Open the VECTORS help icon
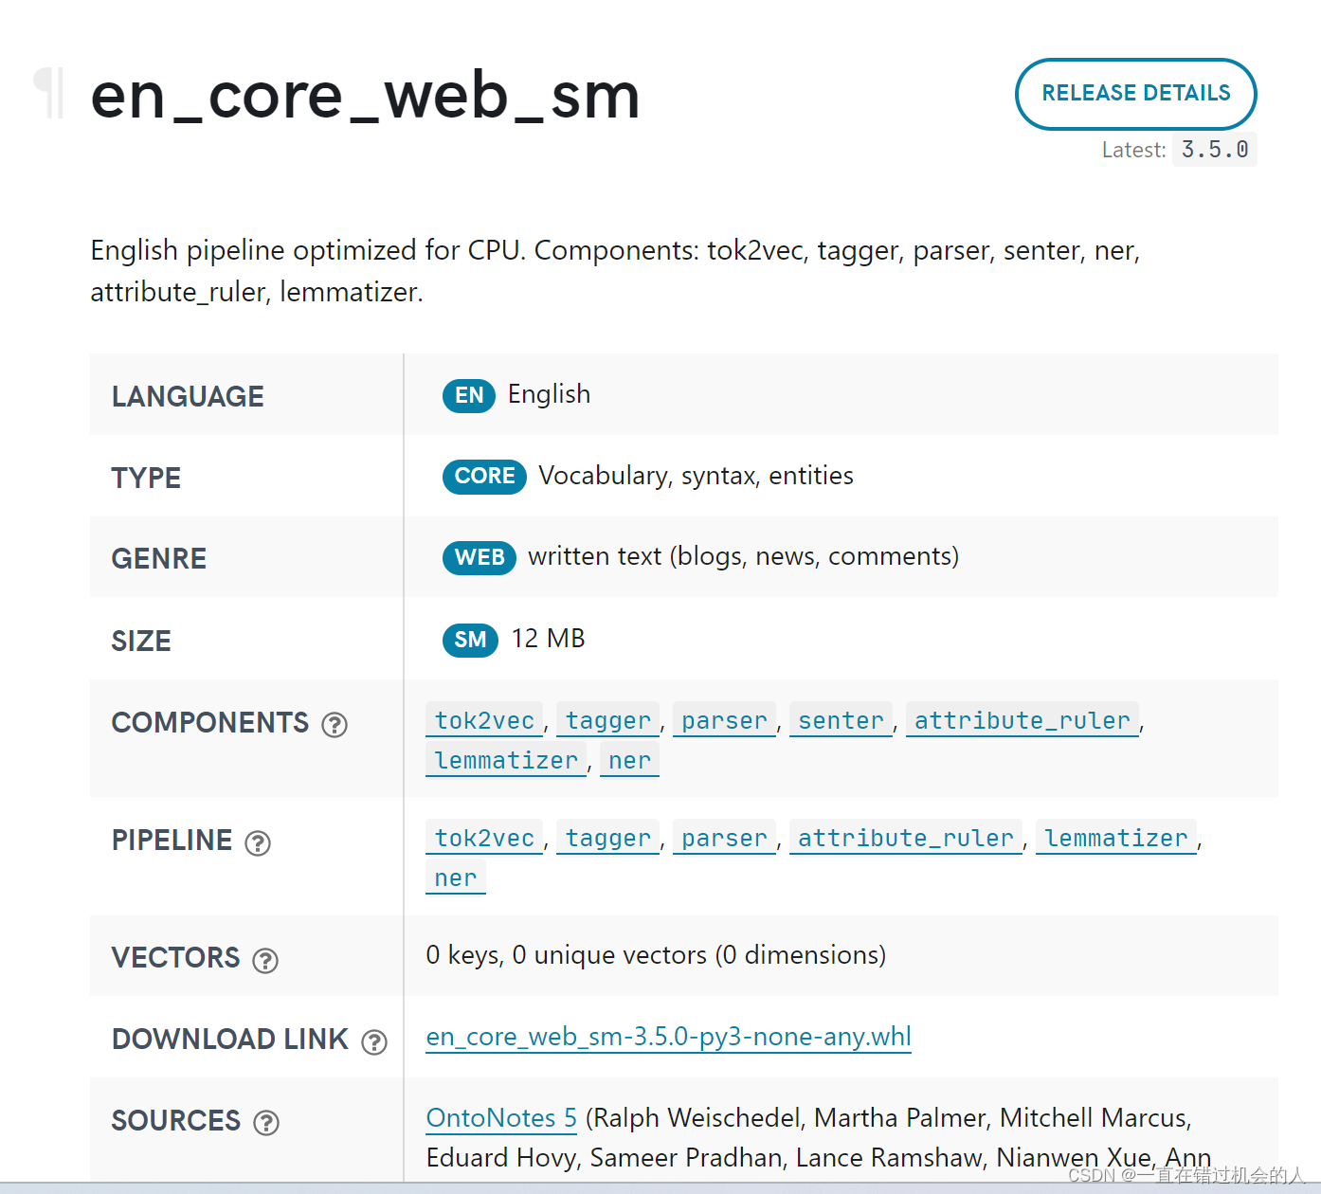The height and width of the screenshot is (1194, 1321). click(265, 960)
